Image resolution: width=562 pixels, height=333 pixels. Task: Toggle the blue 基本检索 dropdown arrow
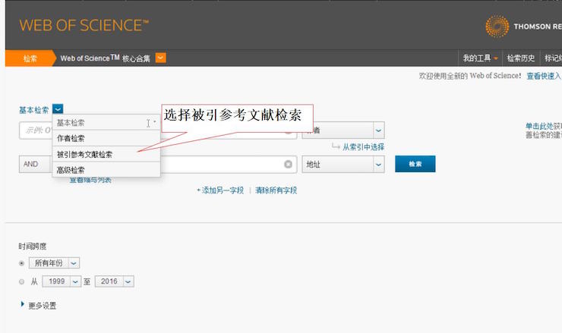[58, 109]
